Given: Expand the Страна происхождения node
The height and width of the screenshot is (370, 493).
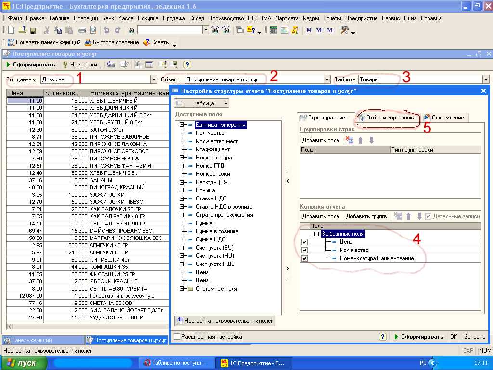Looking at the screenshot, I should [182, 215].
